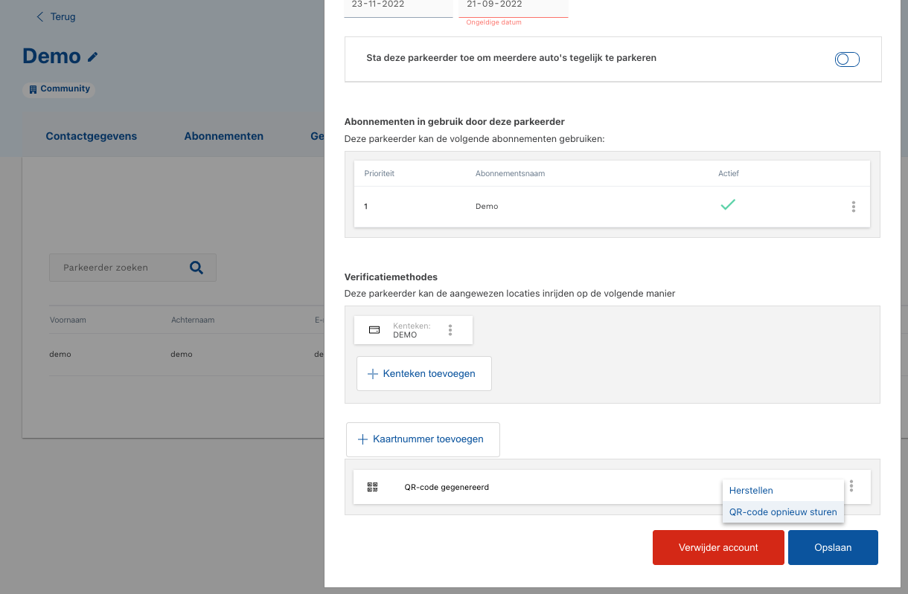Choose QR-code opnieuw sturen option

tap(783, 511)
